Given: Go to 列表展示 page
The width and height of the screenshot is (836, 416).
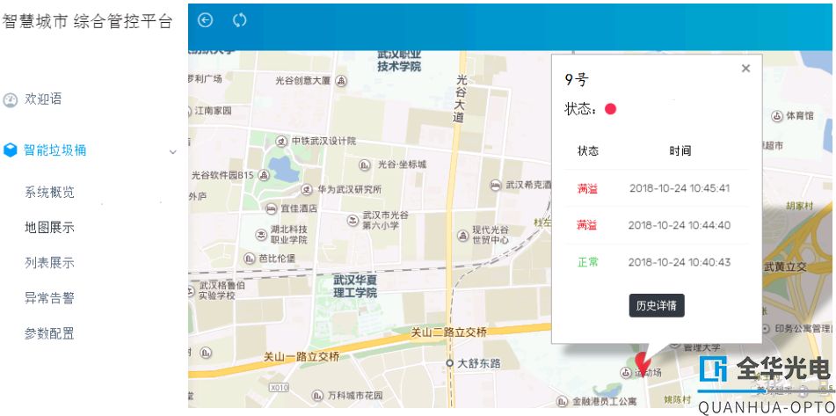Looking at the screenshot, I should point(49,263).
